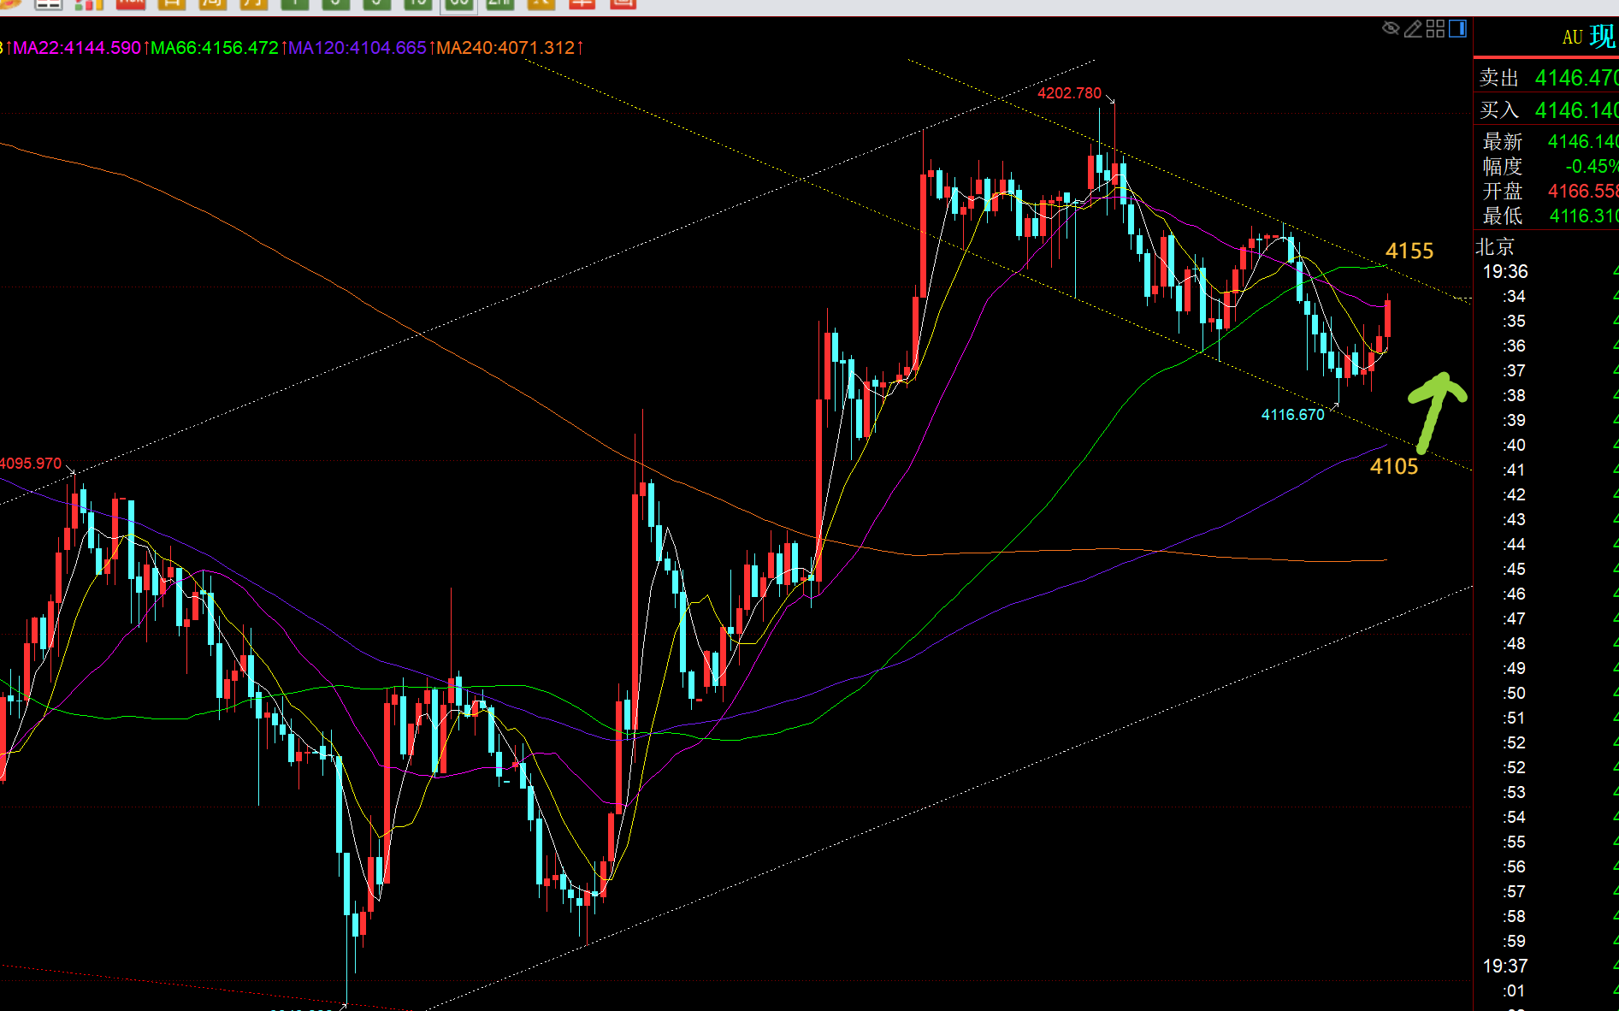
Task: Open the bar chart toolbar icon
Action: (89, 3)
